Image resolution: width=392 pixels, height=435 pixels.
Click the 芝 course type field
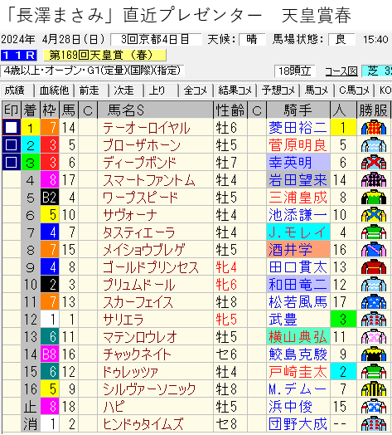click(377, 71)
